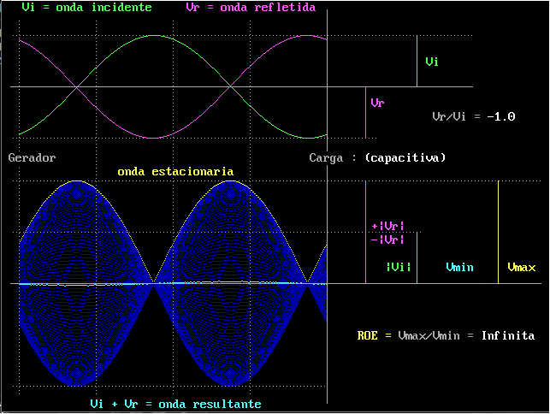This screenshot has width=550, height=414.
Task: Click the magenta 'Vr = onda refletida' legend
Action: (251, 7)
